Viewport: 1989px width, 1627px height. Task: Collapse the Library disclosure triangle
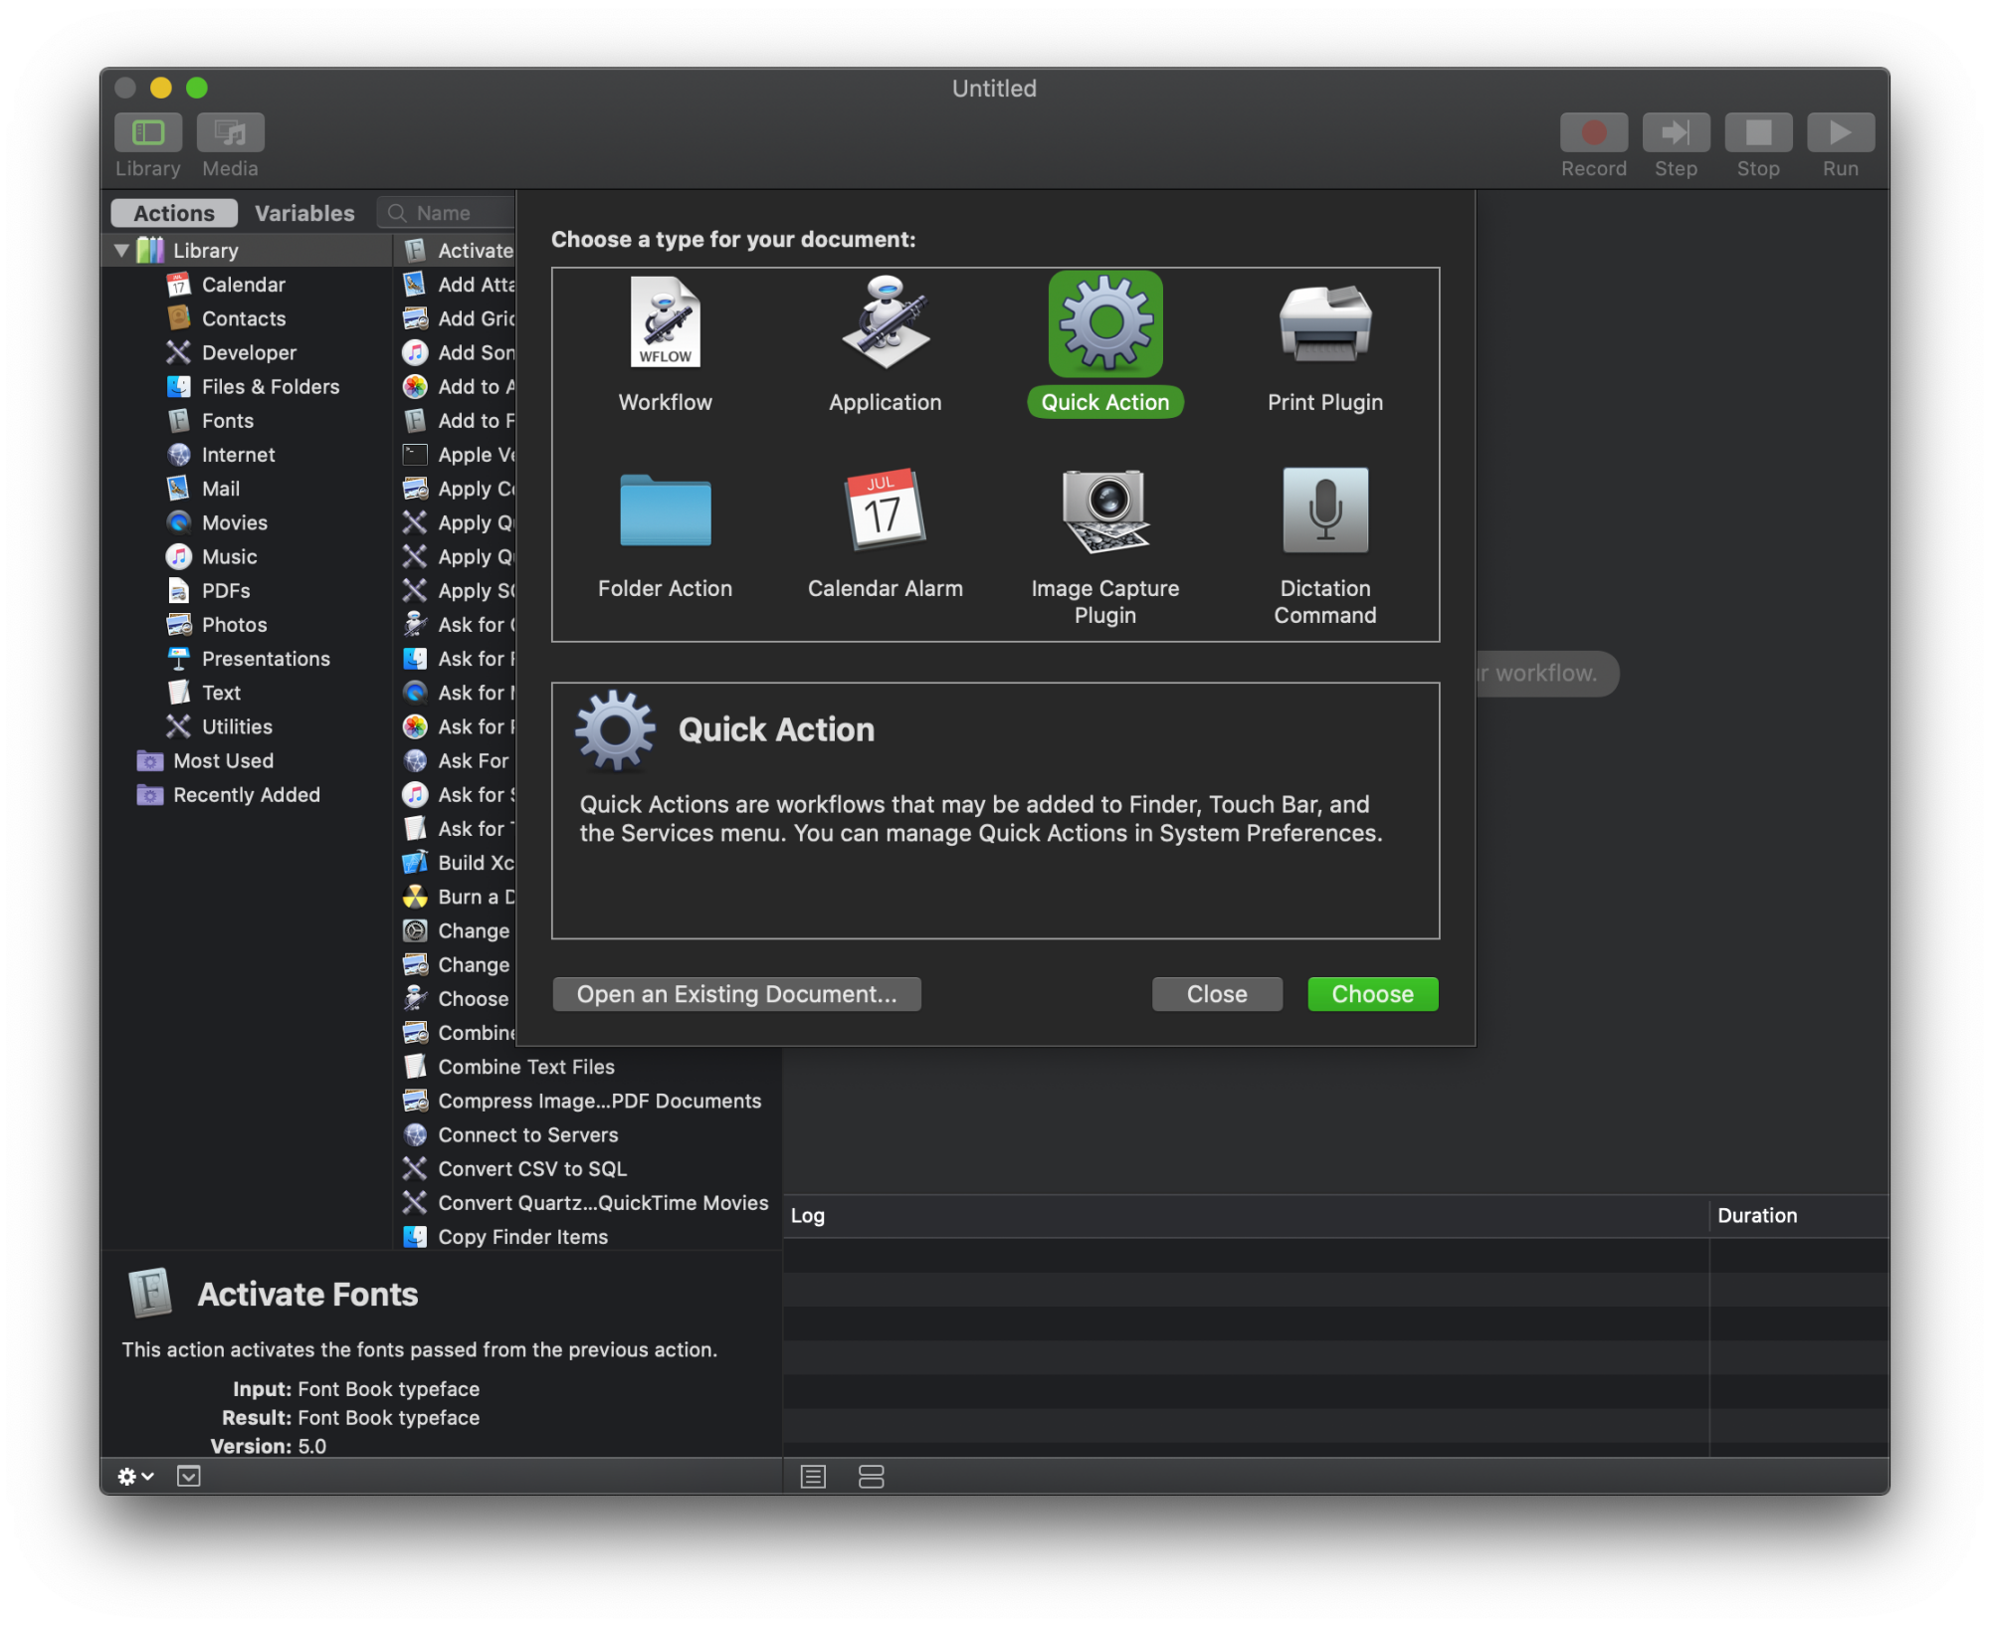pos(121,251)
